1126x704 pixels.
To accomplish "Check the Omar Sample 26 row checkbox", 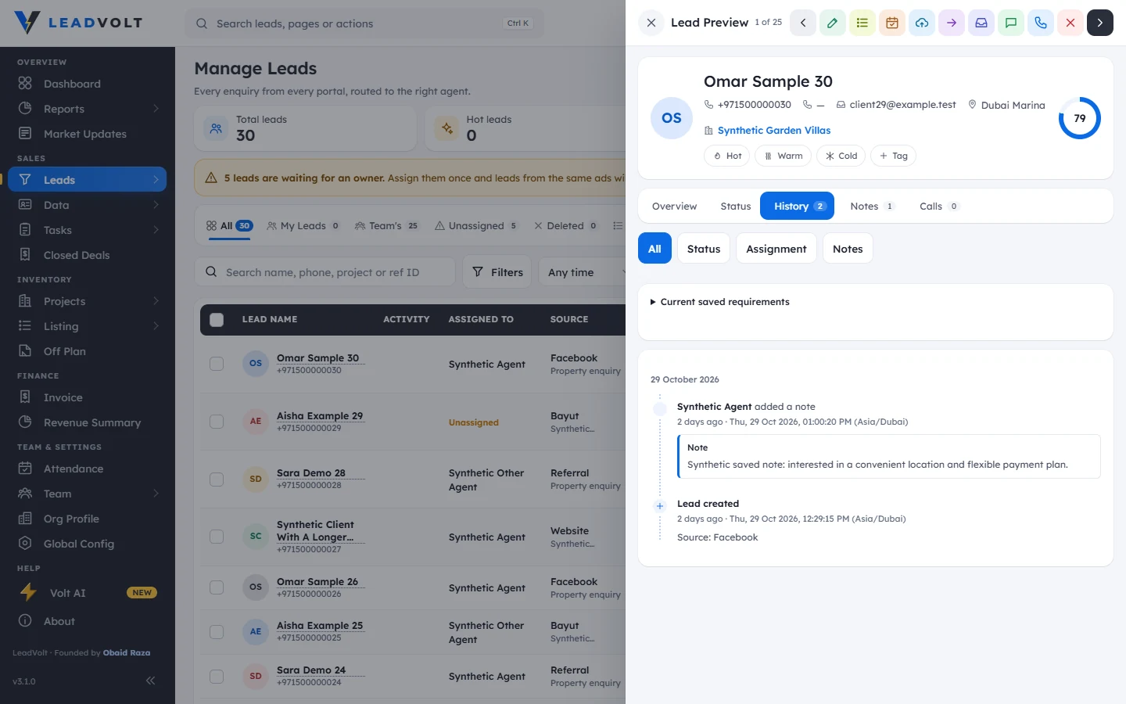I will tap(217, 587).
